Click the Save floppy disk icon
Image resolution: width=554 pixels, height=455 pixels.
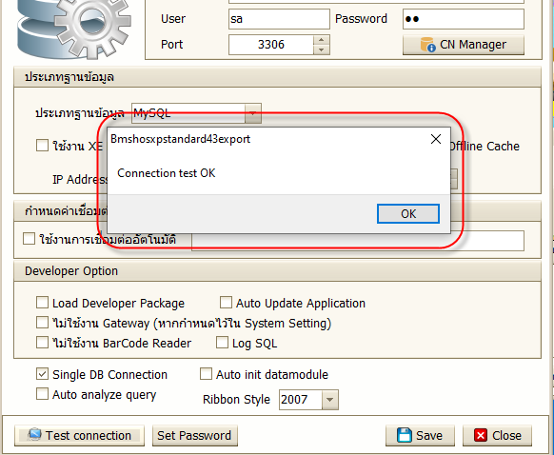tap(405, 435)
